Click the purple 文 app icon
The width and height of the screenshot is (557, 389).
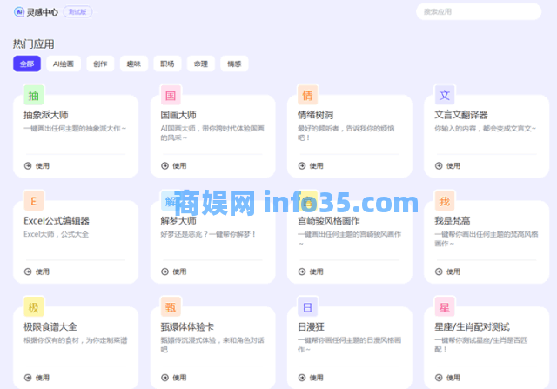[x=445, y=95]
